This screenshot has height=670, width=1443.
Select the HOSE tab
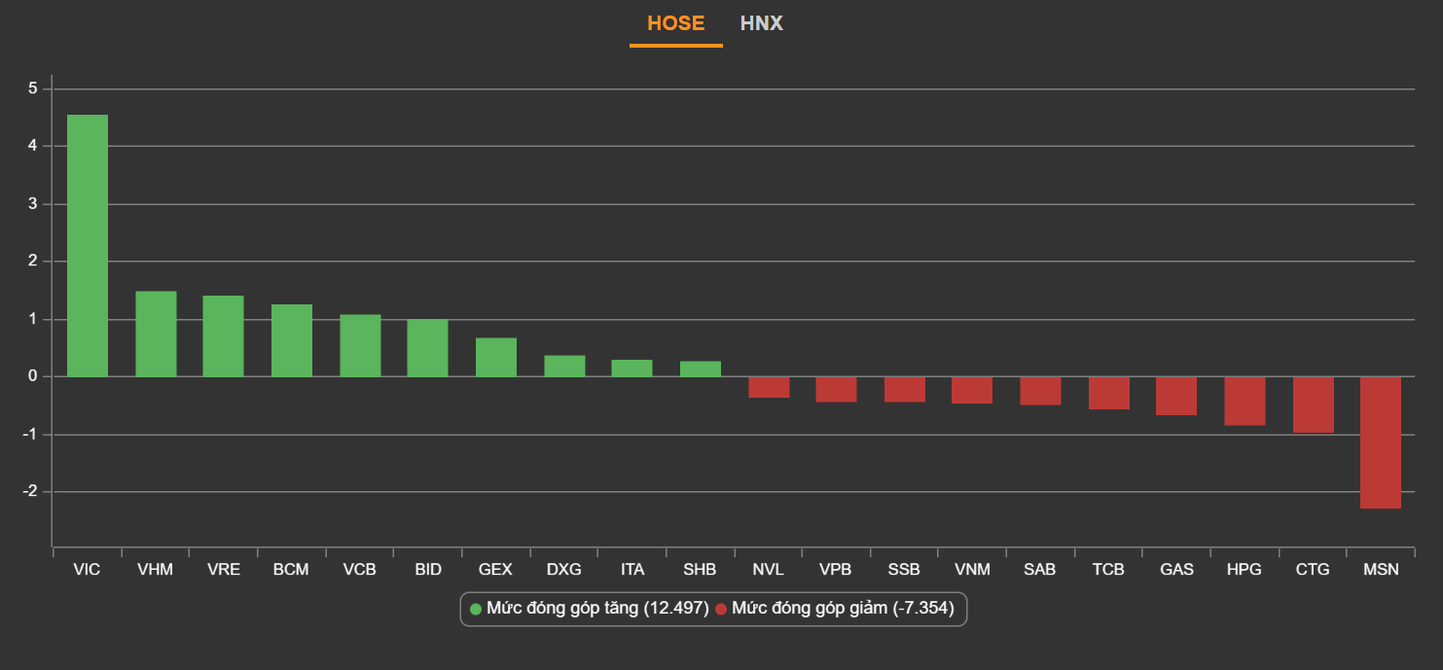pos(675,23)
